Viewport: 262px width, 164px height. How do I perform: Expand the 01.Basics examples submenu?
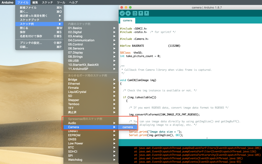click(x=91, y=28)
